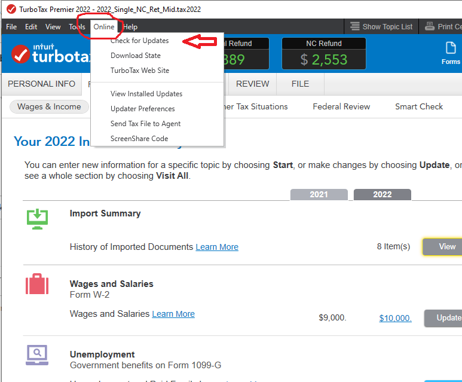Click the Import Summary heading
Screen dimensions: 462x382
(x=105, y=213)
